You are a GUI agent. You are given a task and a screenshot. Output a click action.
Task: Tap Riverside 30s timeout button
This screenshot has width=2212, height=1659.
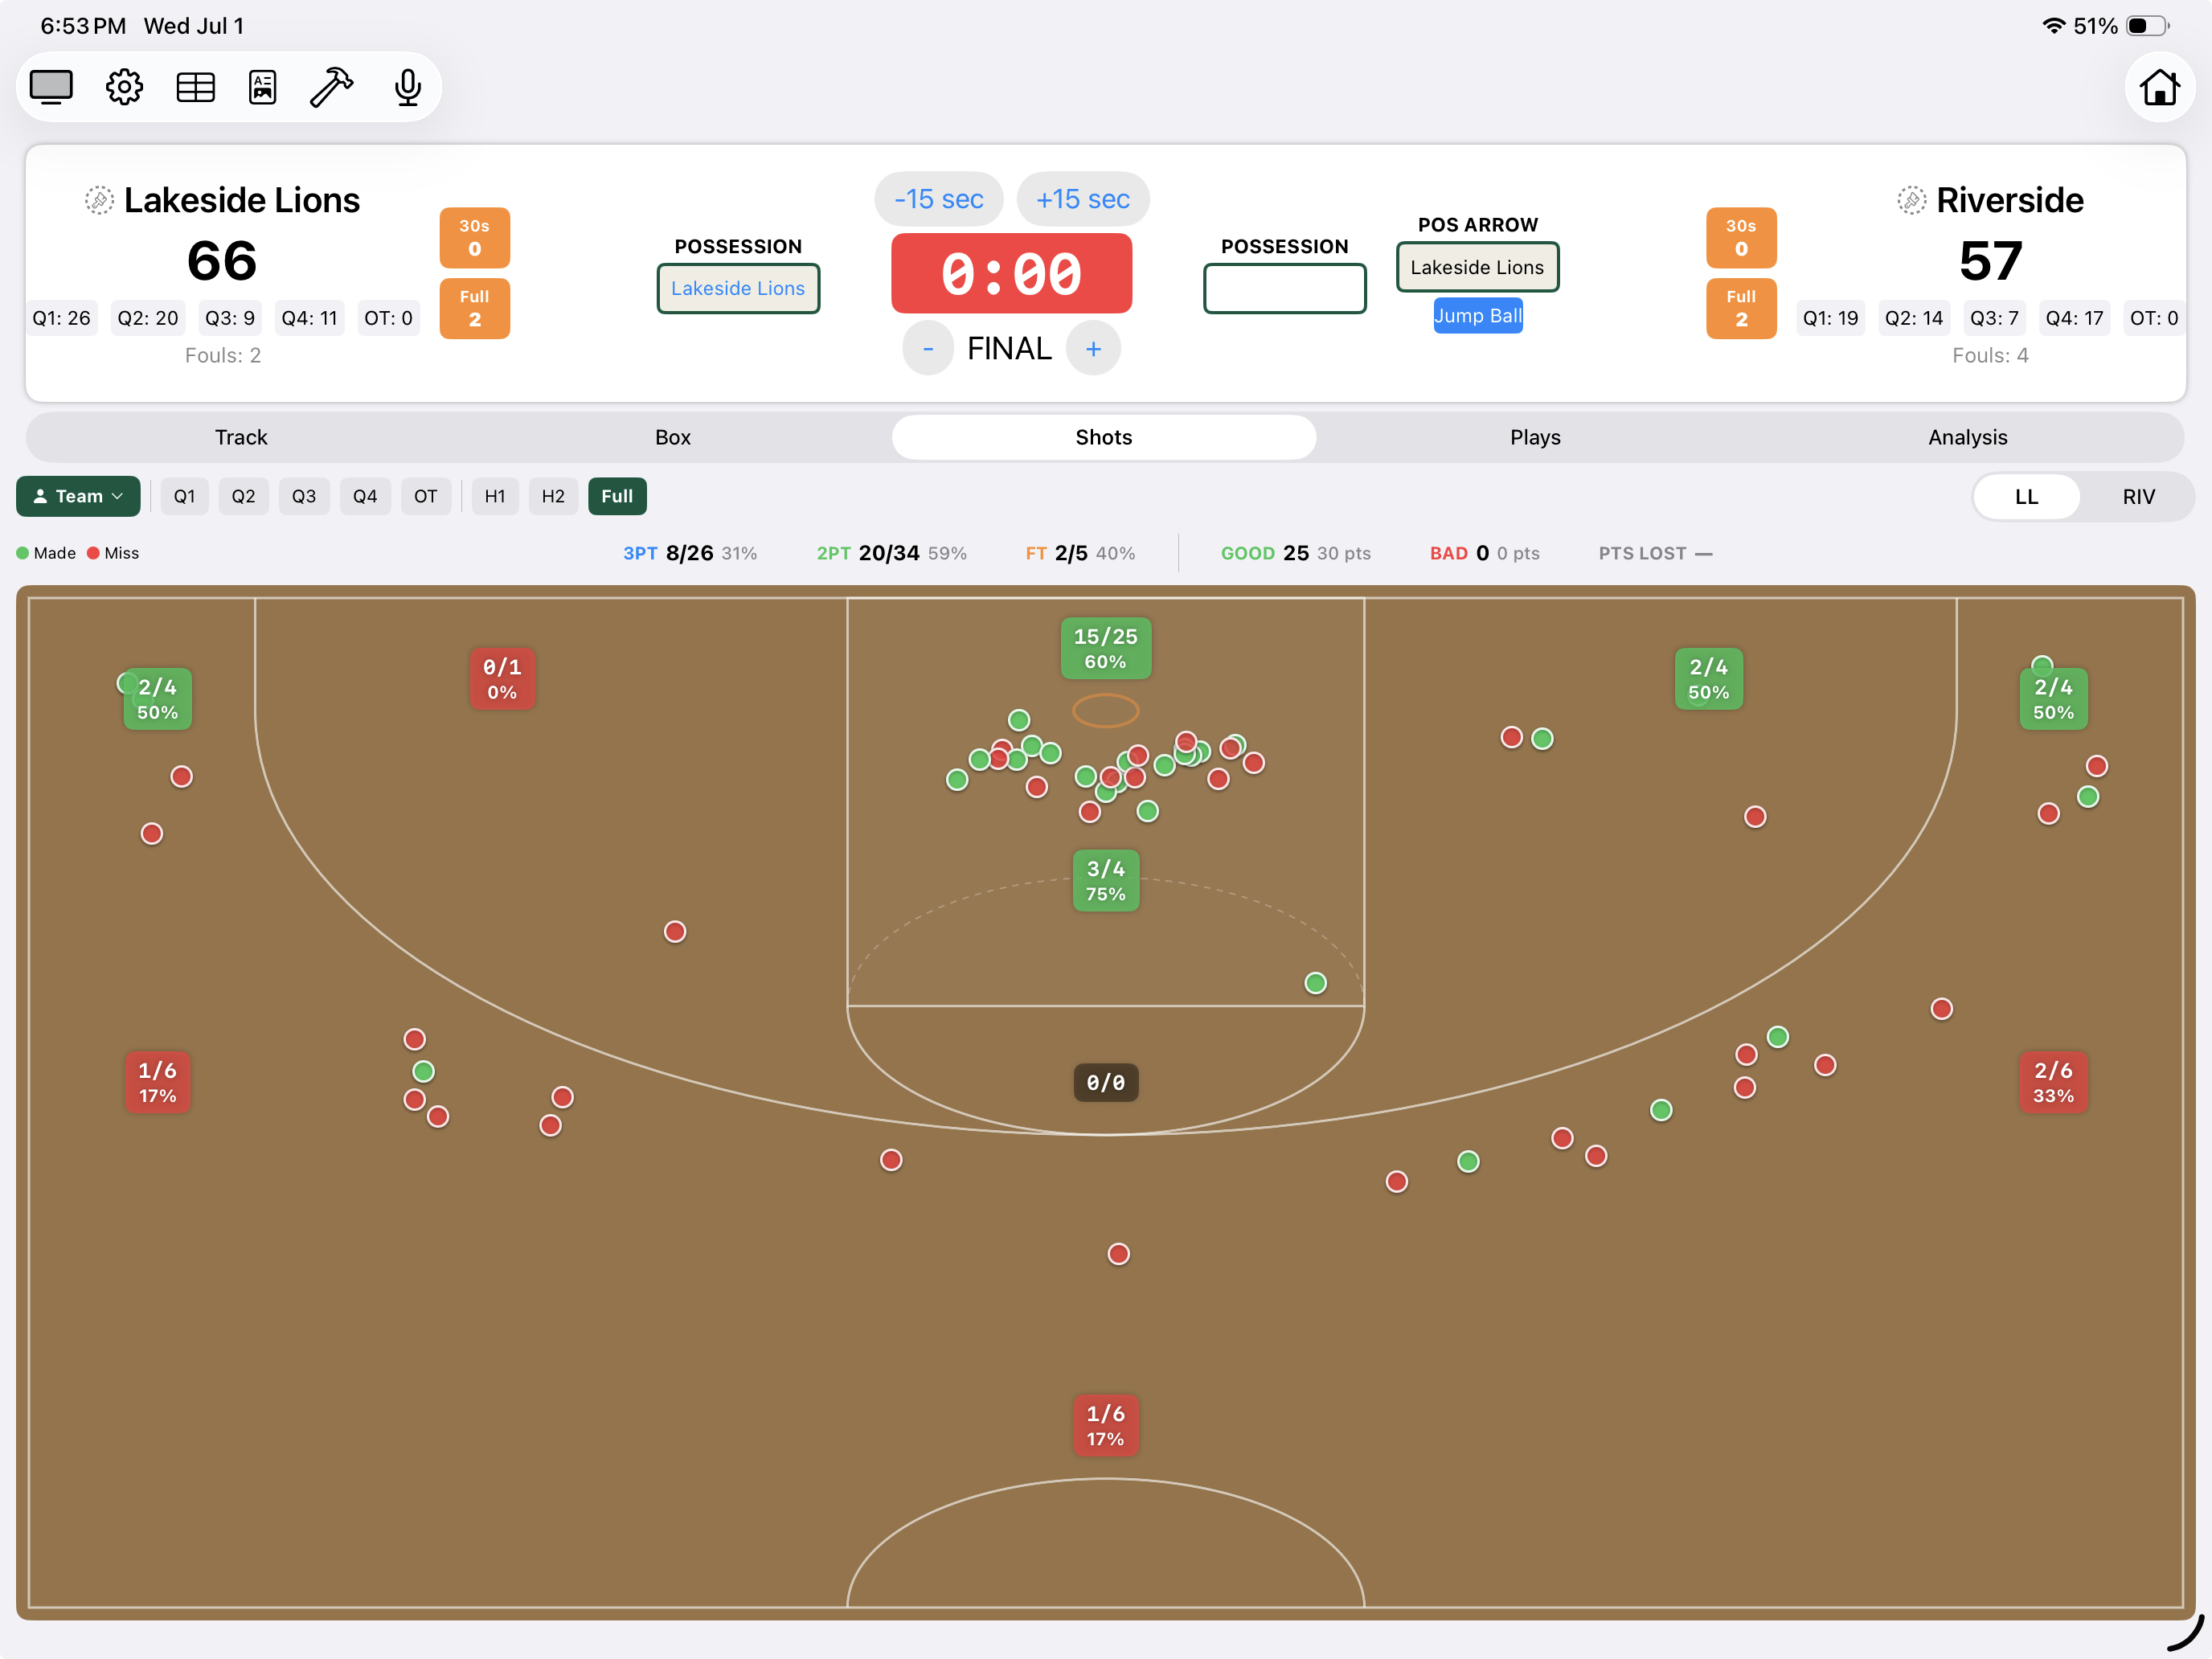1740,238
